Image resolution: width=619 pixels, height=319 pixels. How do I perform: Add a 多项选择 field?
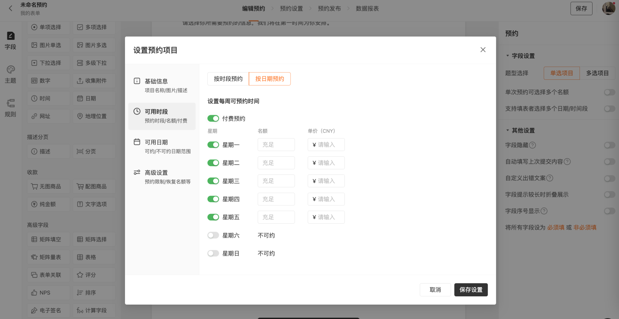click(94, 27)
